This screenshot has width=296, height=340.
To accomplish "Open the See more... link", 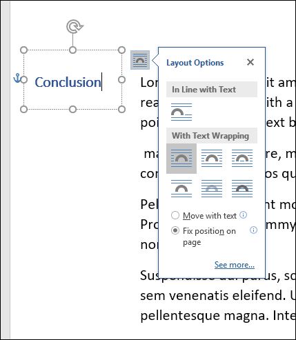I will point(235,265).
